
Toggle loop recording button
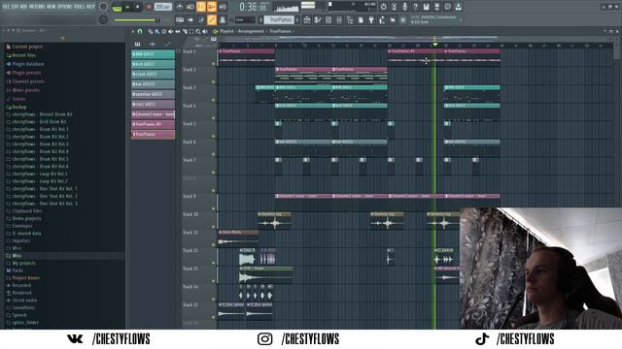pos(223,7)
